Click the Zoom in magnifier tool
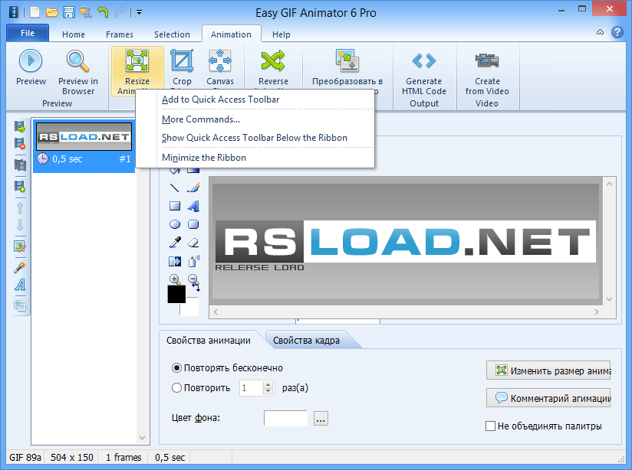Image resolution: width=632 pixels, height=470 pixels. (x=175, y=279)
